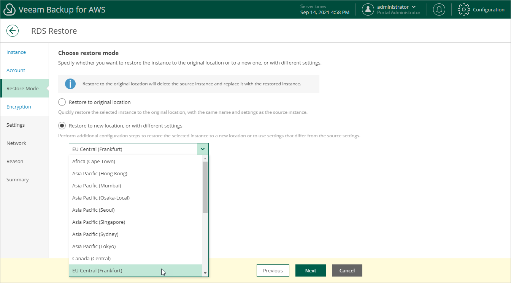
Task: Choose Asia Pacific (Hong Kong) region
Action: pos(136,173)
